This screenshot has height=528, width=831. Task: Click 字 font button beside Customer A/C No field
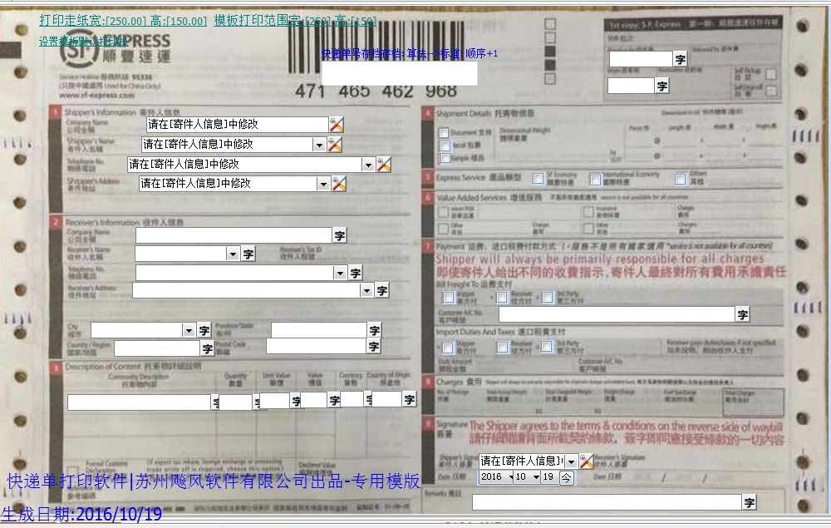click(x=742, y=314)
